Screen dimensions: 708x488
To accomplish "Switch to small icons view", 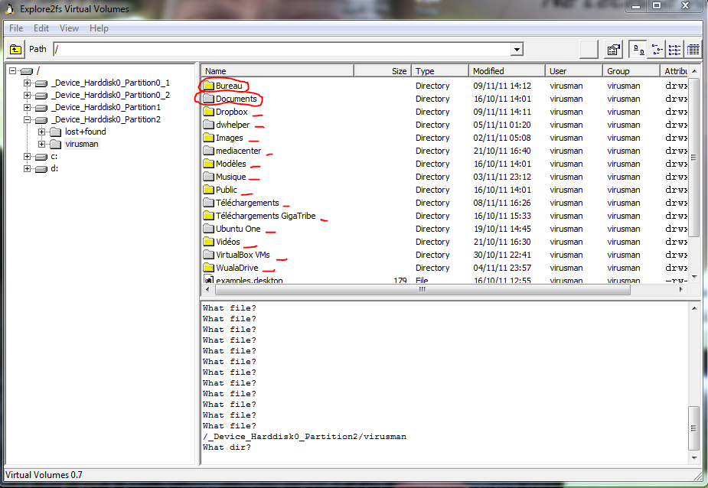I will click(x=657, y=49).
